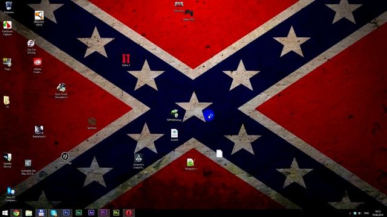Open Adobe Audition in the taskbar
The height and width of the screenshot is (217, 387).
click(x=79, y=213)
